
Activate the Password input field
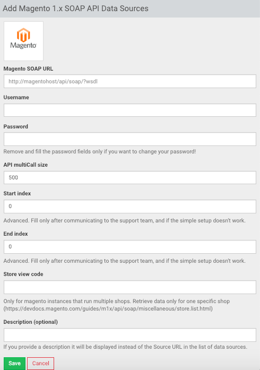point(130,139)
